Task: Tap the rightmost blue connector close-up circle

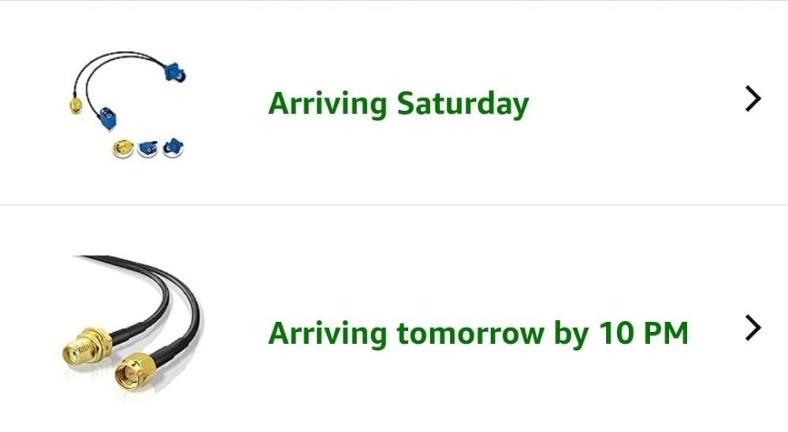Action: click(x=173, y=148)
